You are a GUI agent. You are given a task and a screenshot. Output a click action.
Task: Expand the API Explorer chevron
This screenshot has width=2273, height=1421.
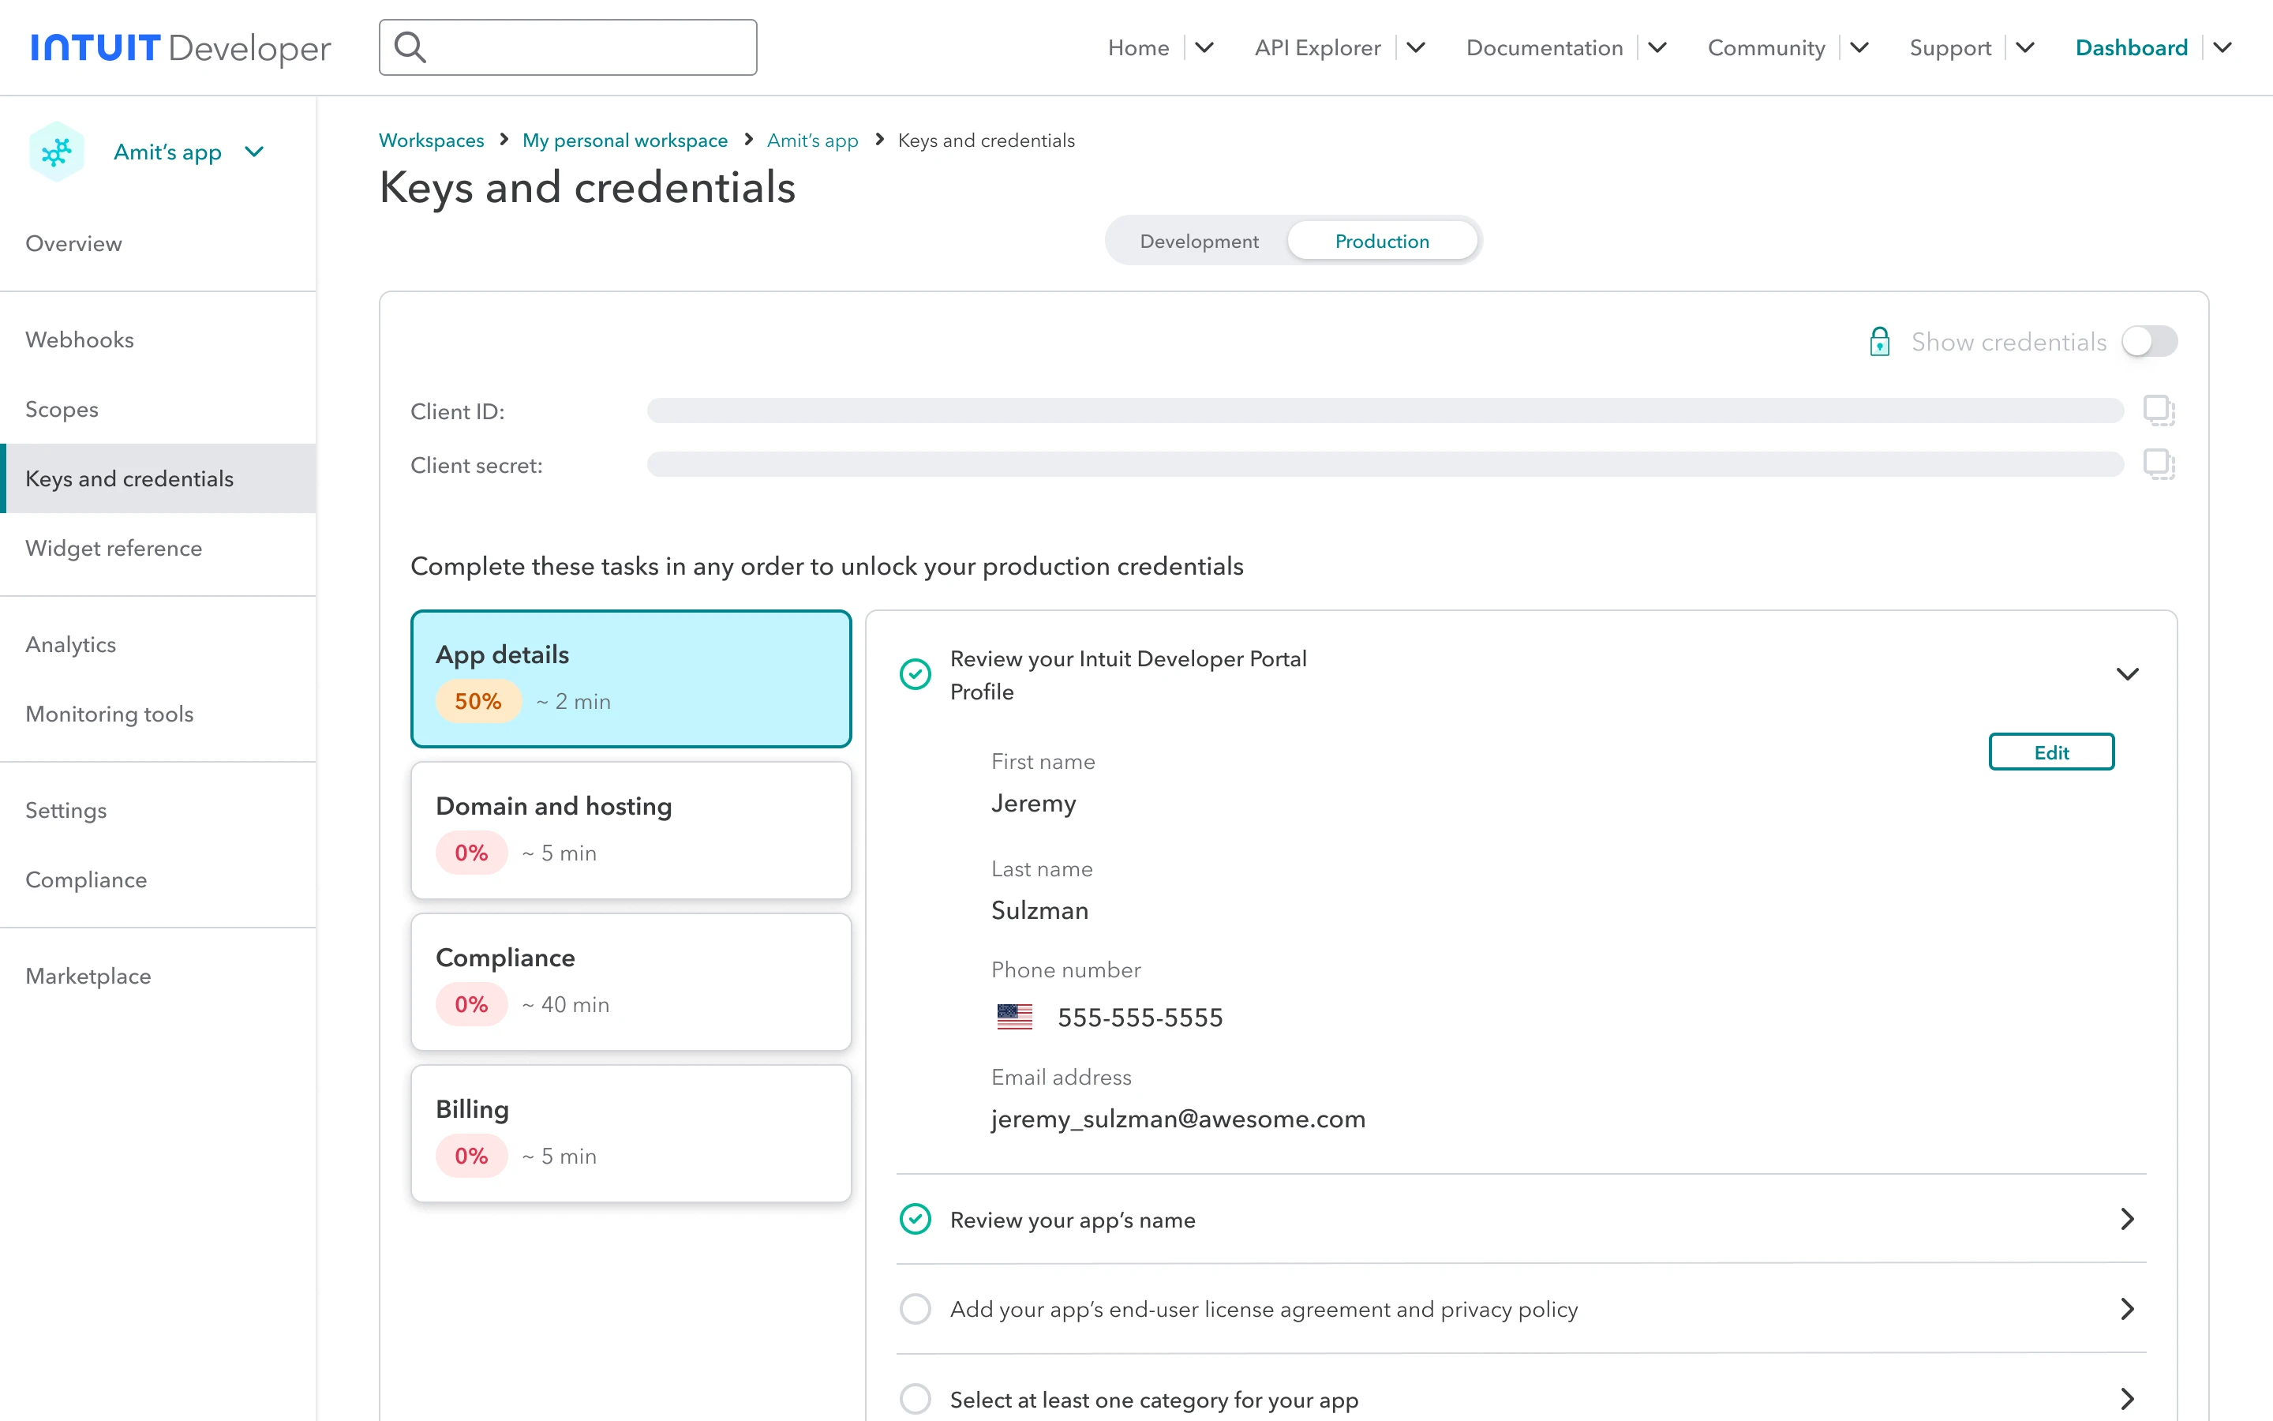(x=1417, y=47)
